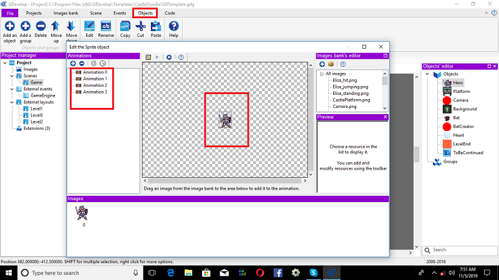Viewport: 499px width, 280px height.
Task: Open GameEngine external events
Action: point(43,95)
